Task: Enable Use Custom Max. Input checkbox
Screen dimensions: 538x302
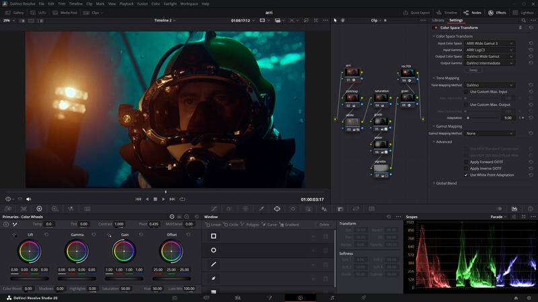Action: (x=466, y=91)
